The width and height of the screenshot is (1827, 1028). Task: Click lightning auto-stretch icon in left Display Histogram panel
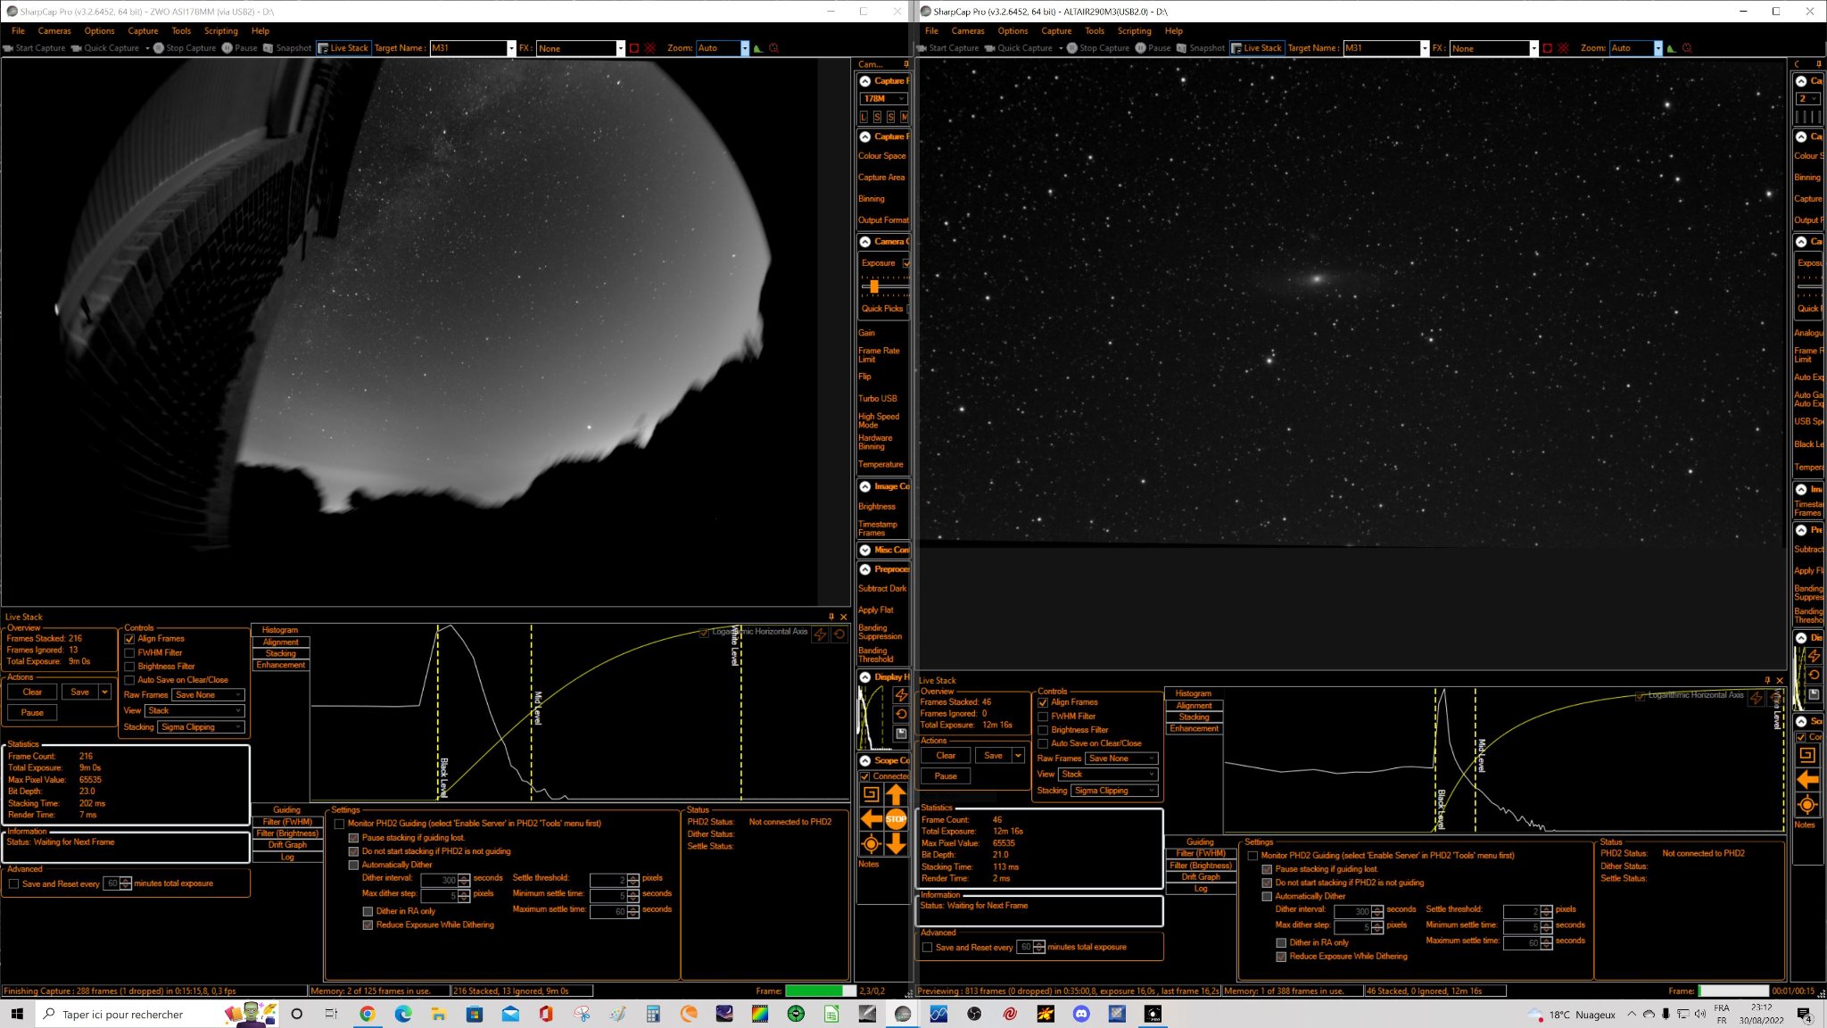(901, 695)
